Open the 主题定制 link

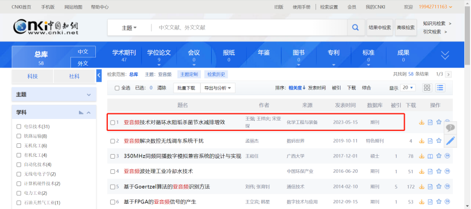point(189,74)
